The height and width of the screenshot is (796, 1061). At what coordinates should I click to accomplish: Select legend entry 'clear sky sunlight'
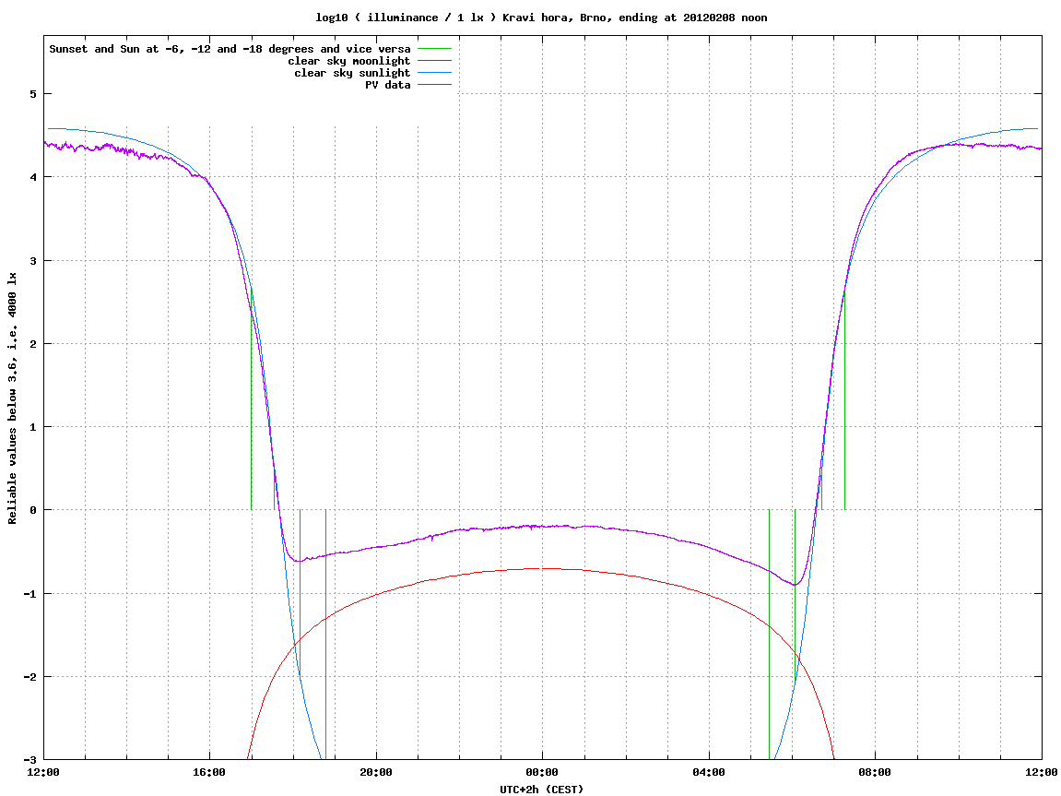(352, 73)
